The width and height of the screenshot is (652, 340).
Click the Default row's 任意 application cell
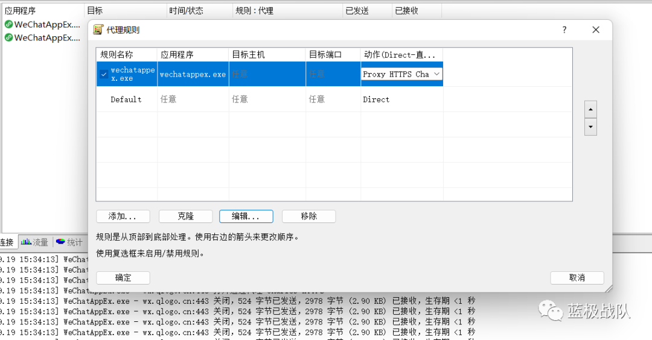(193, 99)
